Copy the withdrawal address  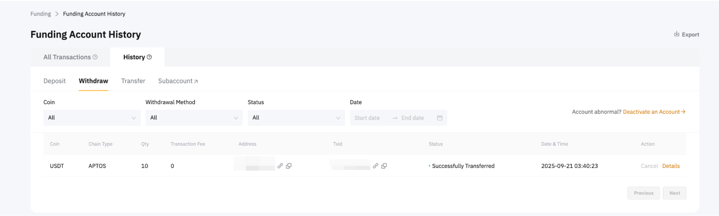tap(289, 166)
